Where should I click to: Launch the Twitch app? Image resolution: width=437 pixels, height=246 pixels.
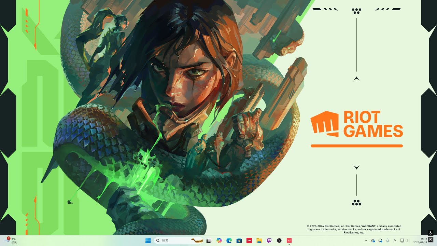(x=269, y=241)
